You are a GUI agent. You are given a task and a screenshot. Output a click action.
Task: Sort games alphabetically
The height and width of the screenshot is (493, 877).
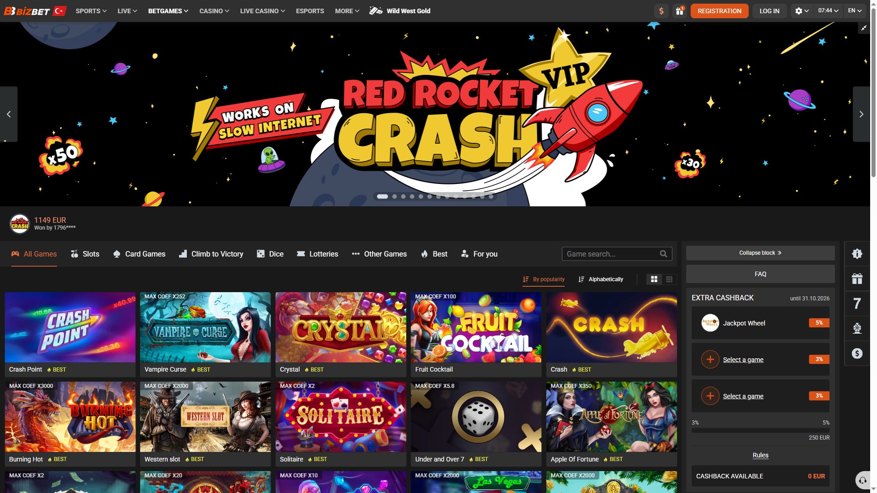[x=601, y=279]
